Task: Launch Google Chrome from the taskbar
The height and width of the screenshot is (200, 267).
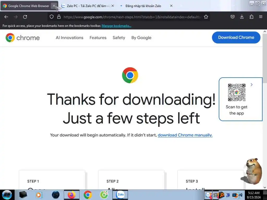Action: coord(88,195)
